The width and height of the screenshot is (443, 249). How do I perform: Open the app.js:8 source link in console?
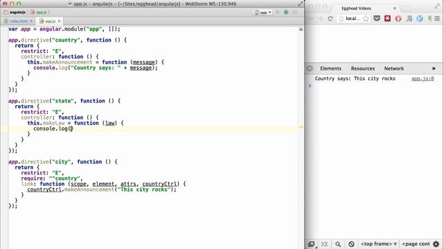click(x=422, y=79)
